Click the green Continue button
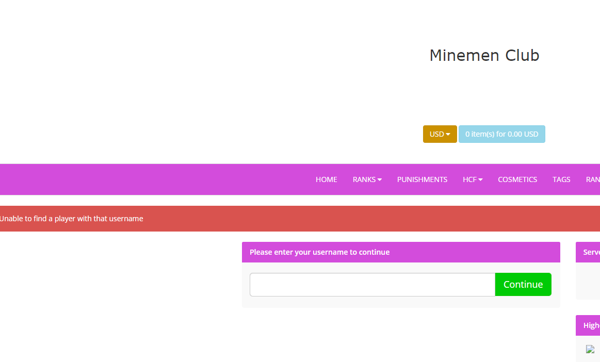Image resolution: width=600 pixels, height=362 pixels. 523,284
